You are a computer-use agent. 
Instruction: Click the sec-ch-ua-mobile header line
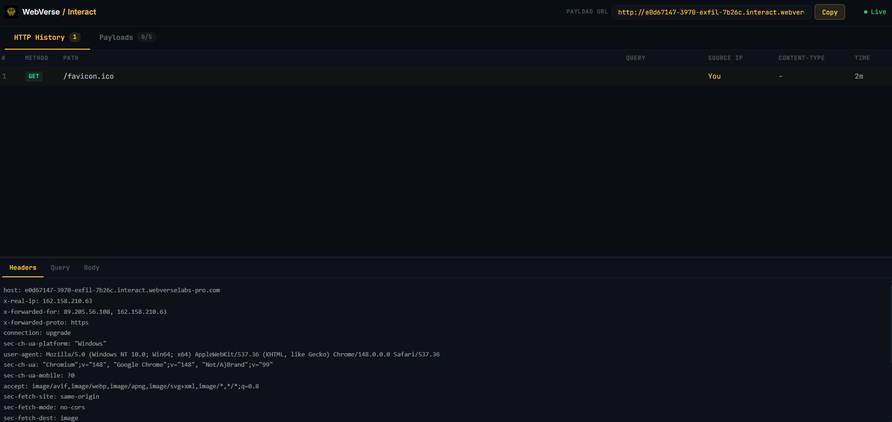pos(39,376)
